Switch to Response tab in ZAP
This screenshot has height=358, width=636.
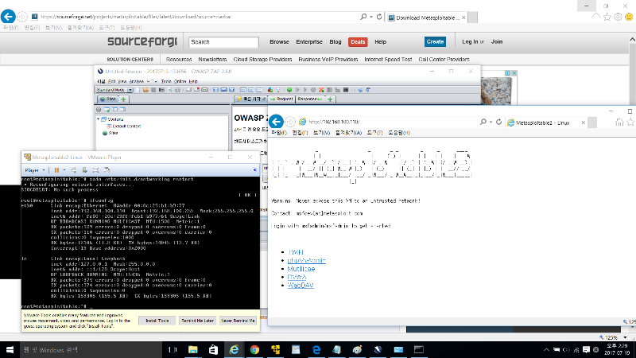310,99
